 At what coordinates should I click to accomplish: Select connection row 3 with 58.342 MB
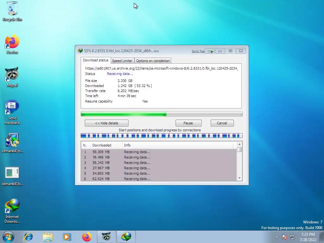coord(159,163)
